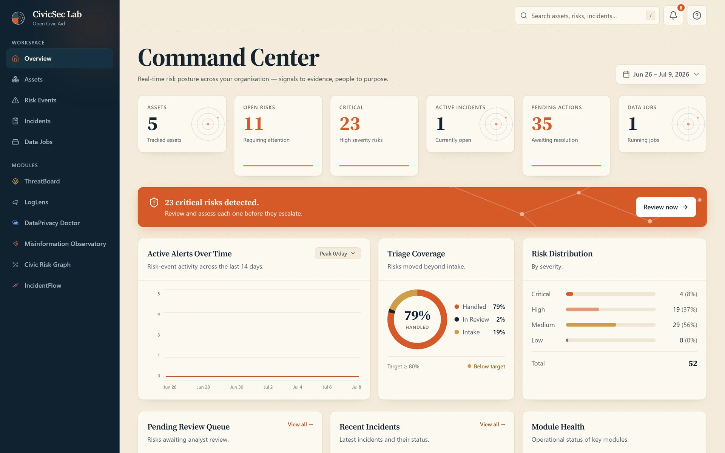Navigate to Risk Events
Viewport: 725px width, 453px height.
(60, 100)
